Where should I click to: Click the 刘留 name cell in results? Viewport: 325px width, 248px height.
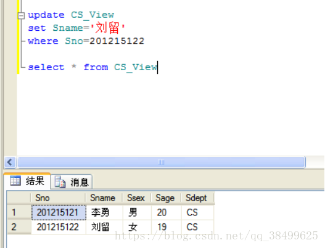point(104,227)
